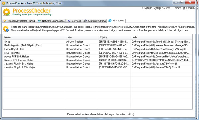Click the McAfee Security Scan path cell
The image size is (199, 120).
(161, 53)
